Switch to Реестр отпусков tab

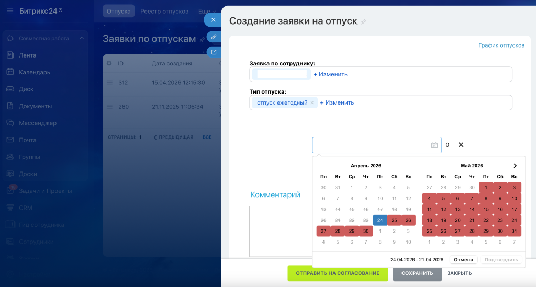pos(164,11)
